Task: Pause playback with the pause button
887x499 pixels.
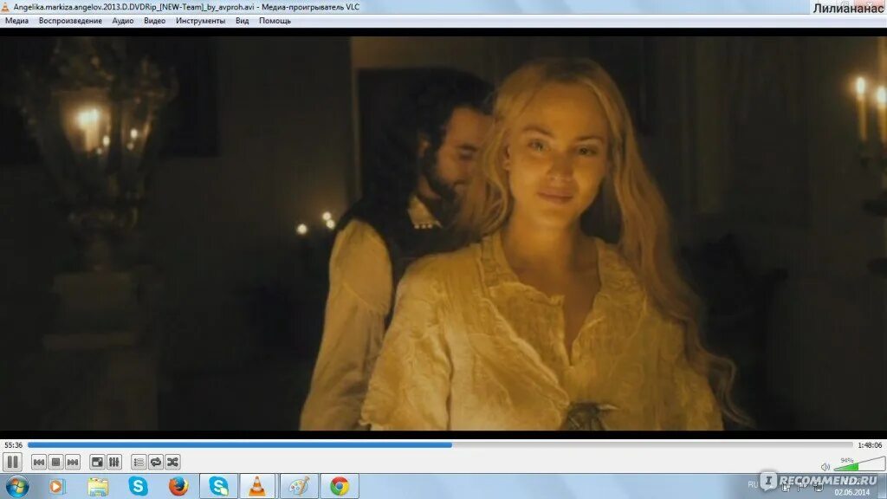Action: point(12,463)
